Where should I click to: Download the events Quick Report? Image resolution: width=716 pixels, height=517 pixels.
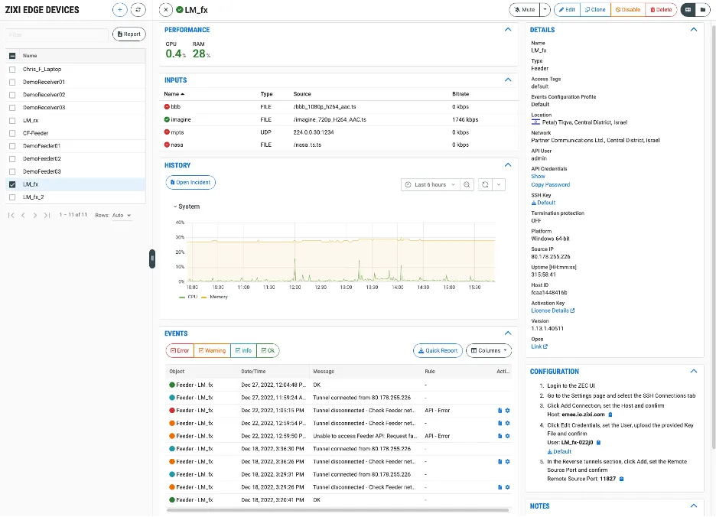click(438, 351)
